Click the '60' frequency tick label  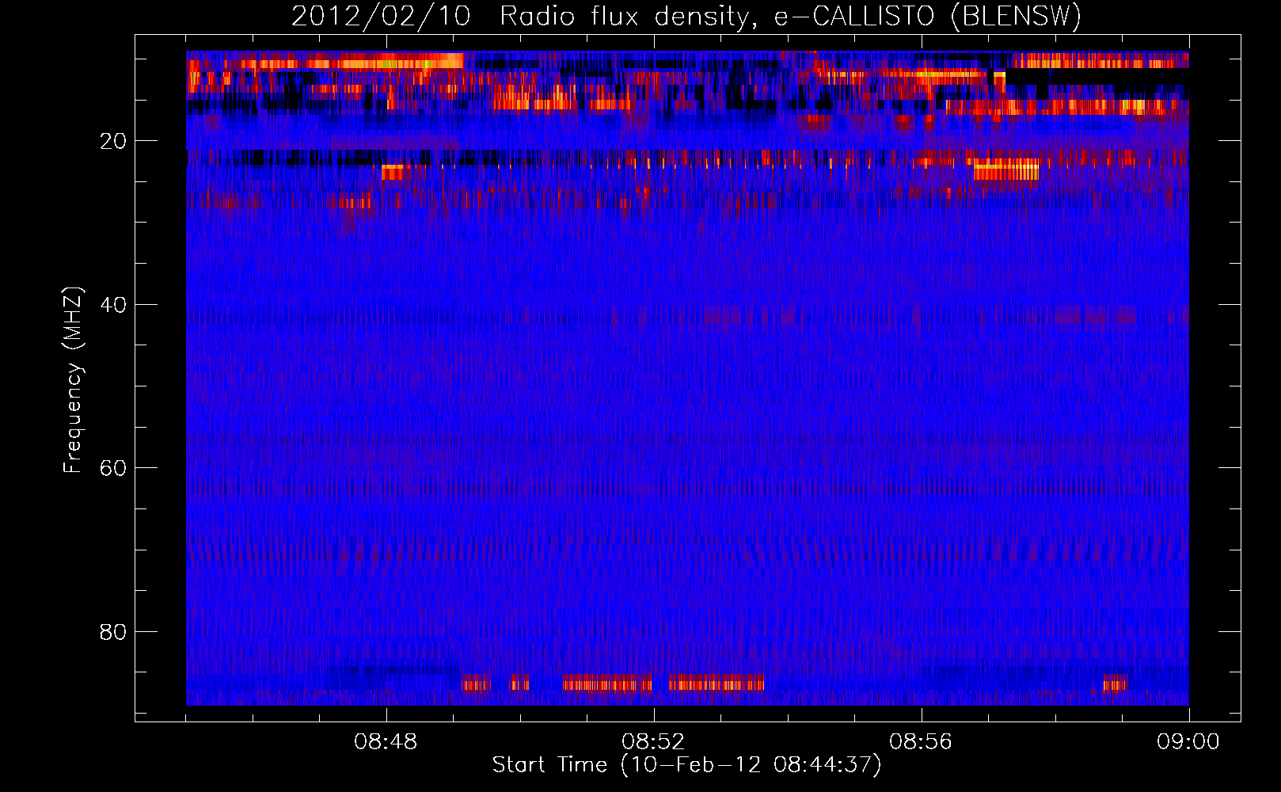113,468
